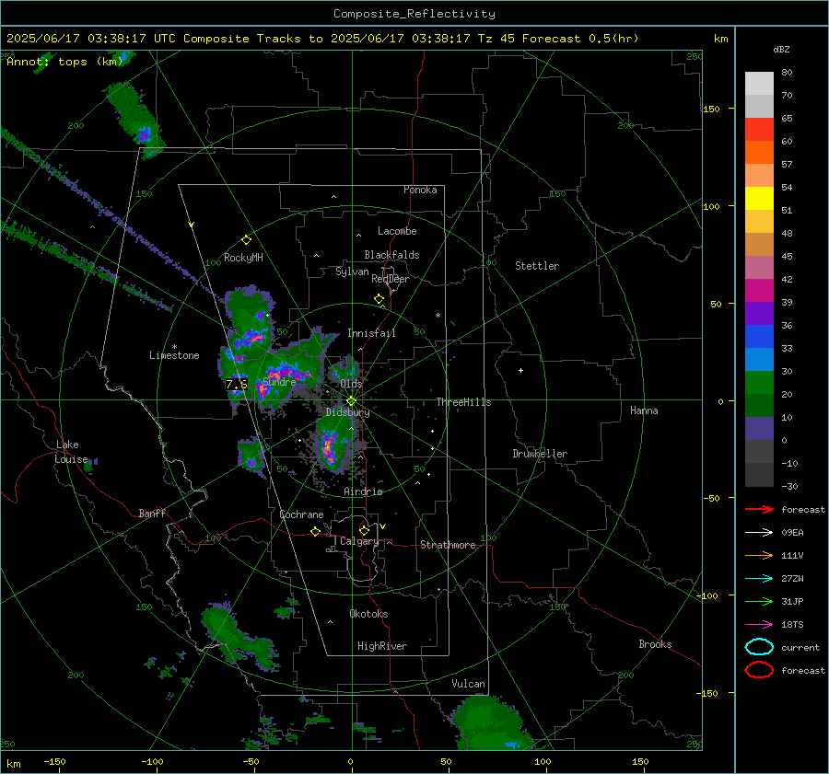Click the cyan 27ZW arrow in the legend
829x774 pixels.
(759, 579)
